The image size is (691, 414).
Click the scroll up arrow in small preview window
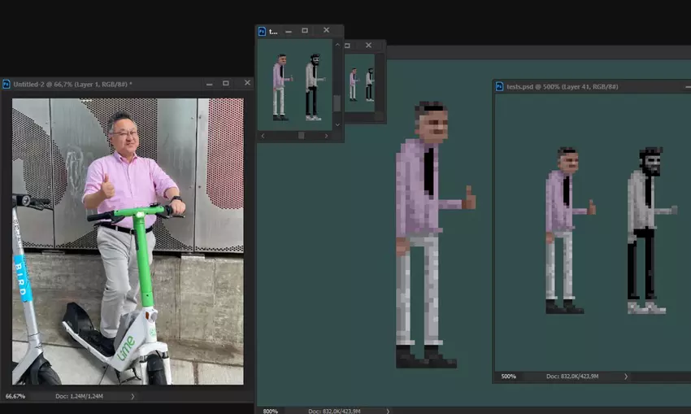coord(337,44)
